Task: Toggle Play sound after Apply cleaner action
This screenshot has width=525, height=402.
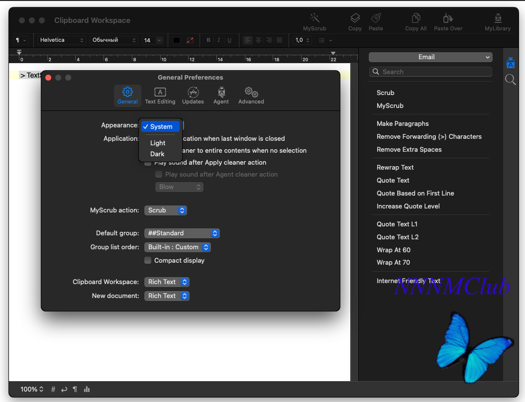Action: click(148, 163)
